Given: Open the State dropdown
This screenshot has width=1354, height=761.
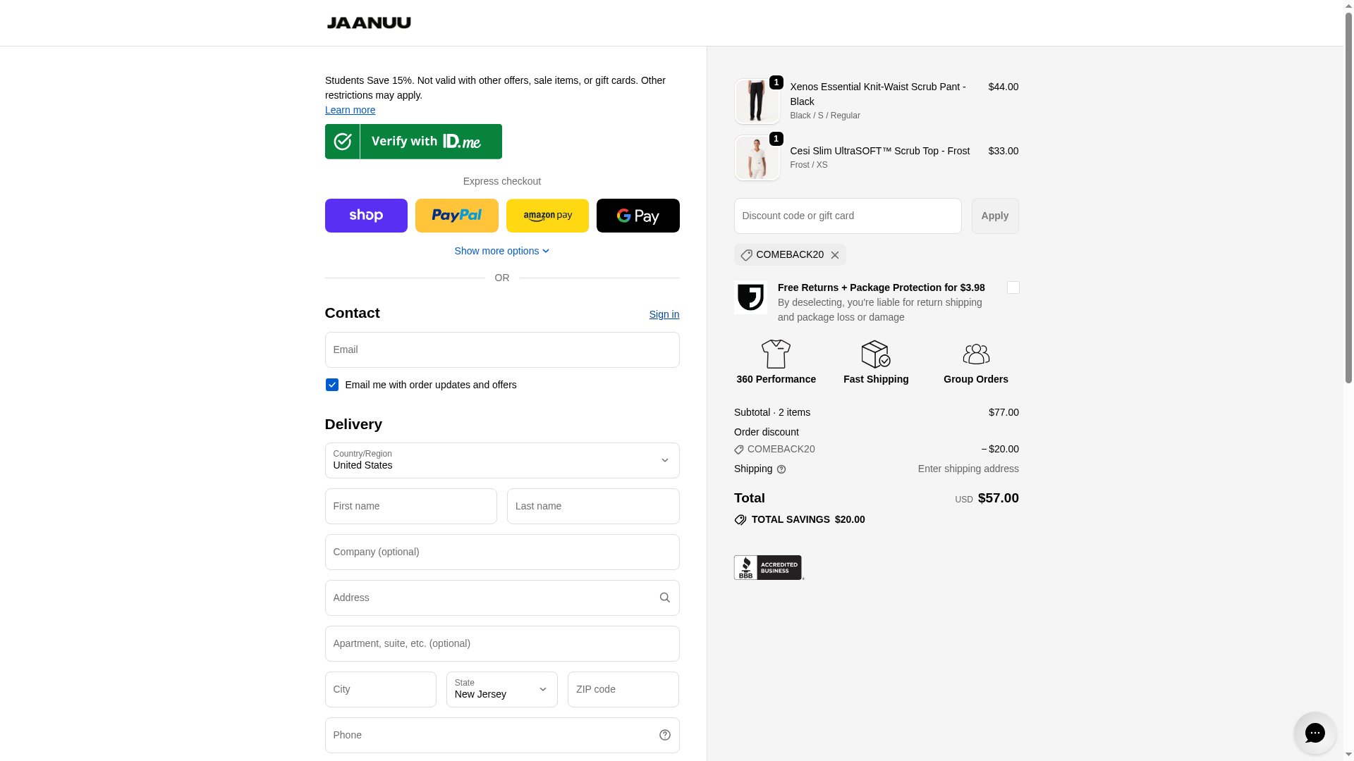Looking at the screenshot, I should click(x=502, y=689).
